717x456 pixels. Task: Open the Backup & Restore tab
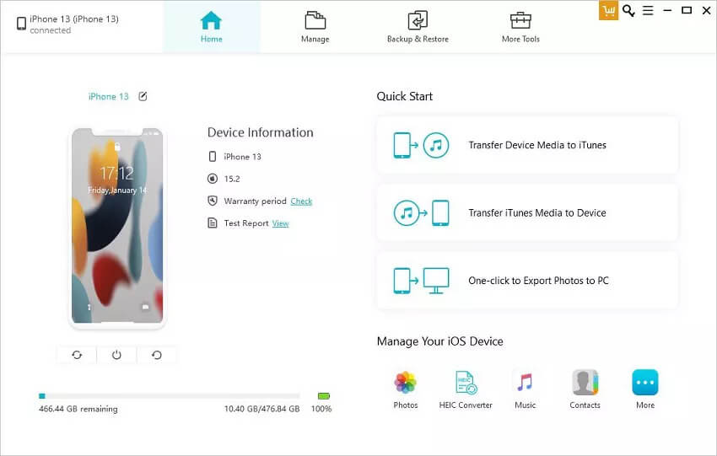tap(418, 28)
